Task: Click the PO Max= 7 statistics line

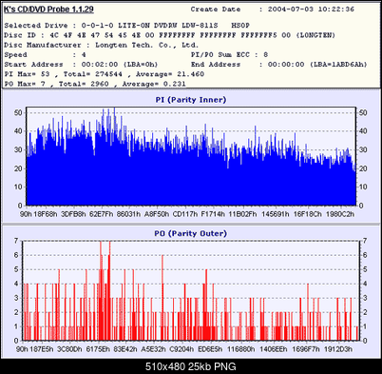Action: [x=95, y=84]
